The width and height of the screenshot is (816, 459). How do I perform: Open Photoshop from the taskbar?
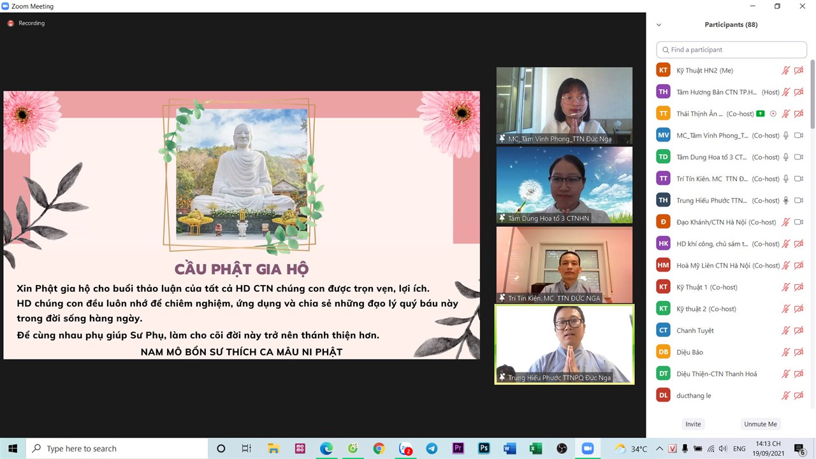point(484,449)
